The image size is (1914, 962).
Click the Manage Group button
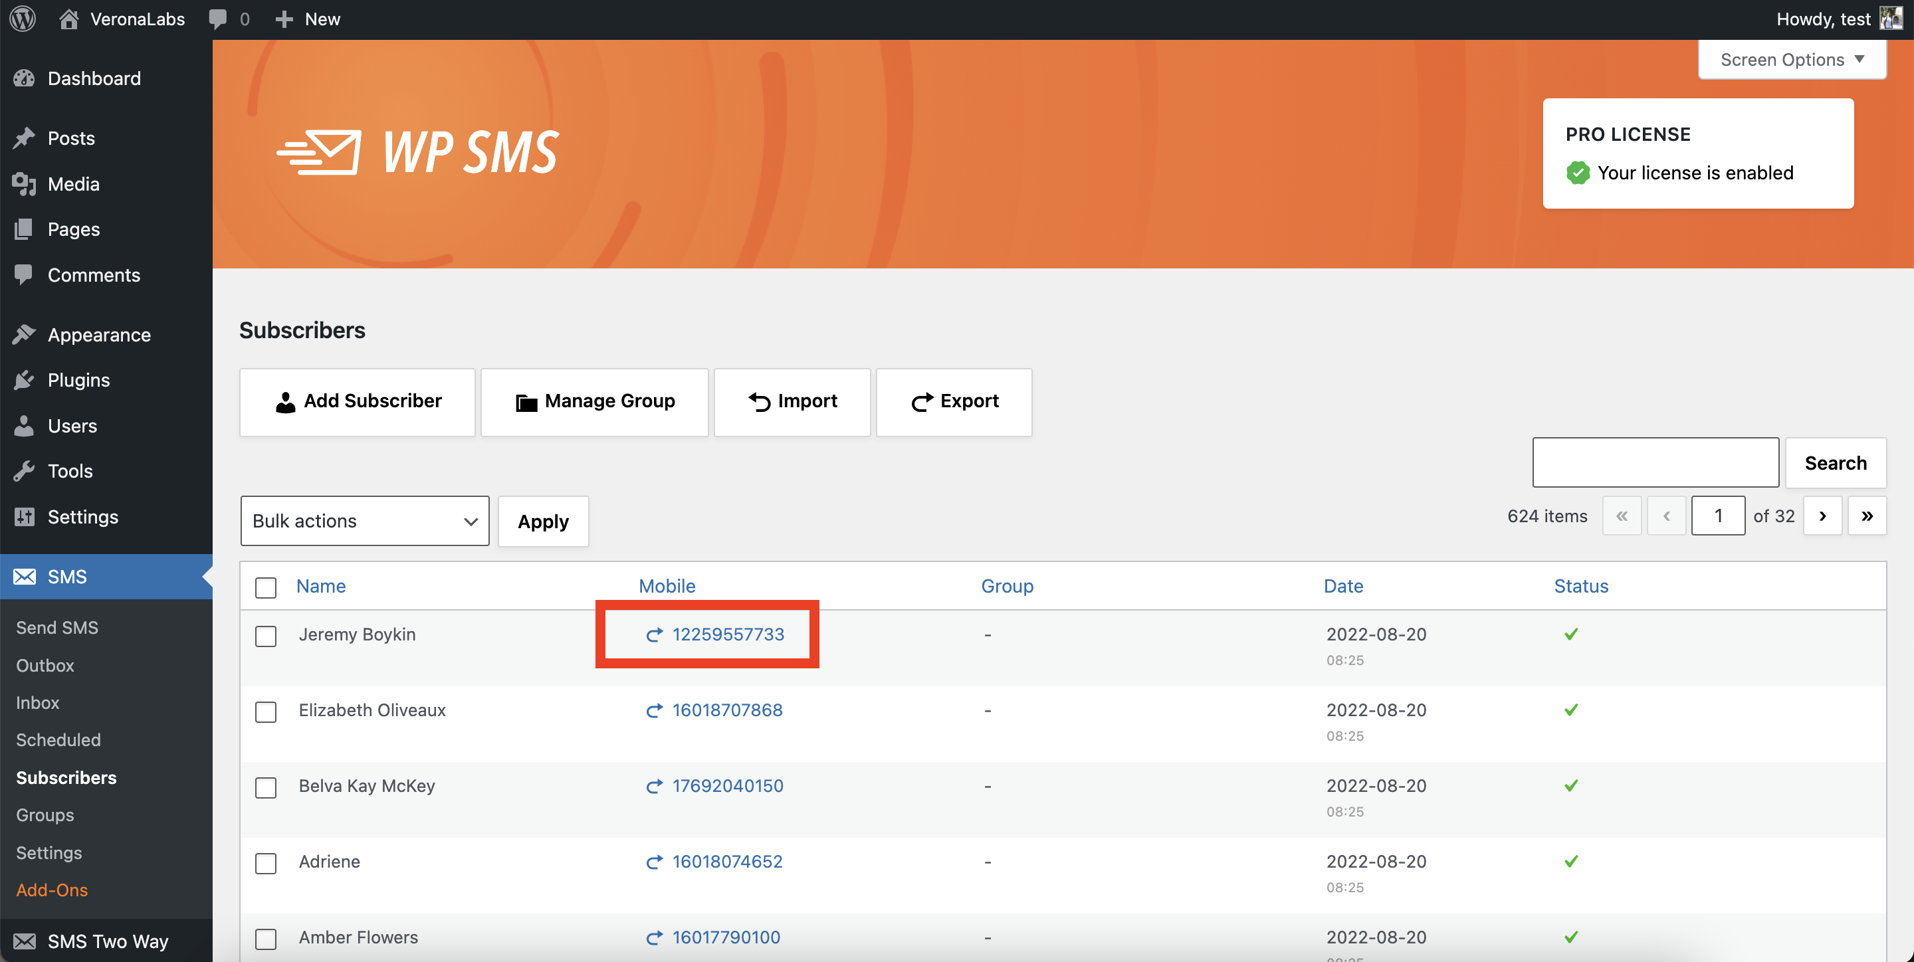coord(594,402)
